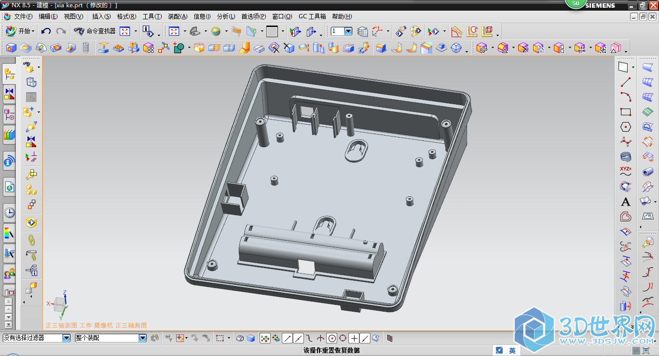Click the background color swatch in view toolbar
Viewport: 659px width, 356px height.
[272, 31]
